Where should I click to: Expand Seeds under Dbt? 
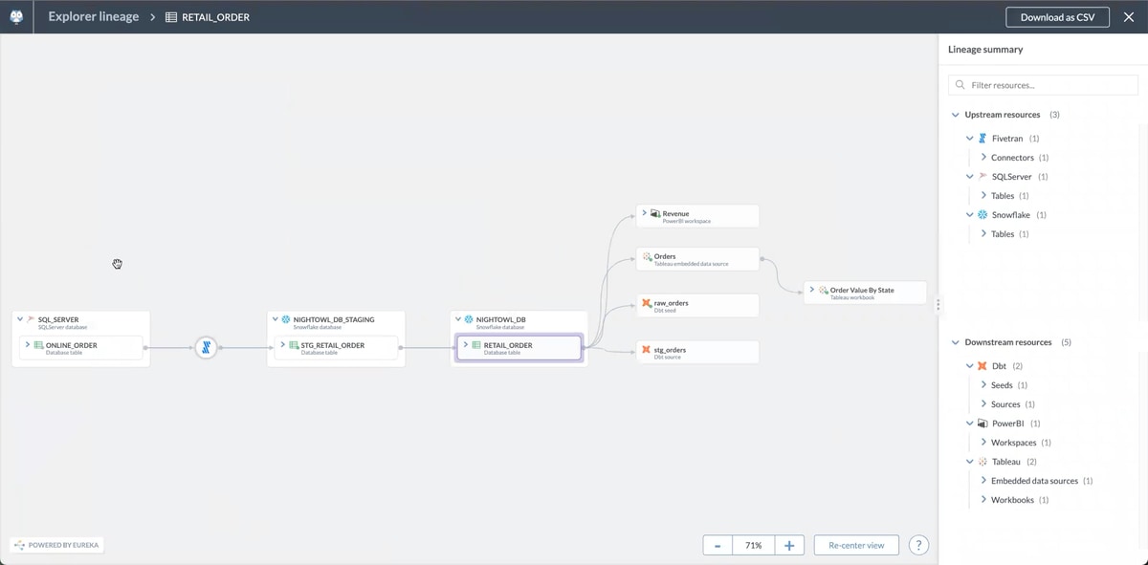click(x=983, y=384)
